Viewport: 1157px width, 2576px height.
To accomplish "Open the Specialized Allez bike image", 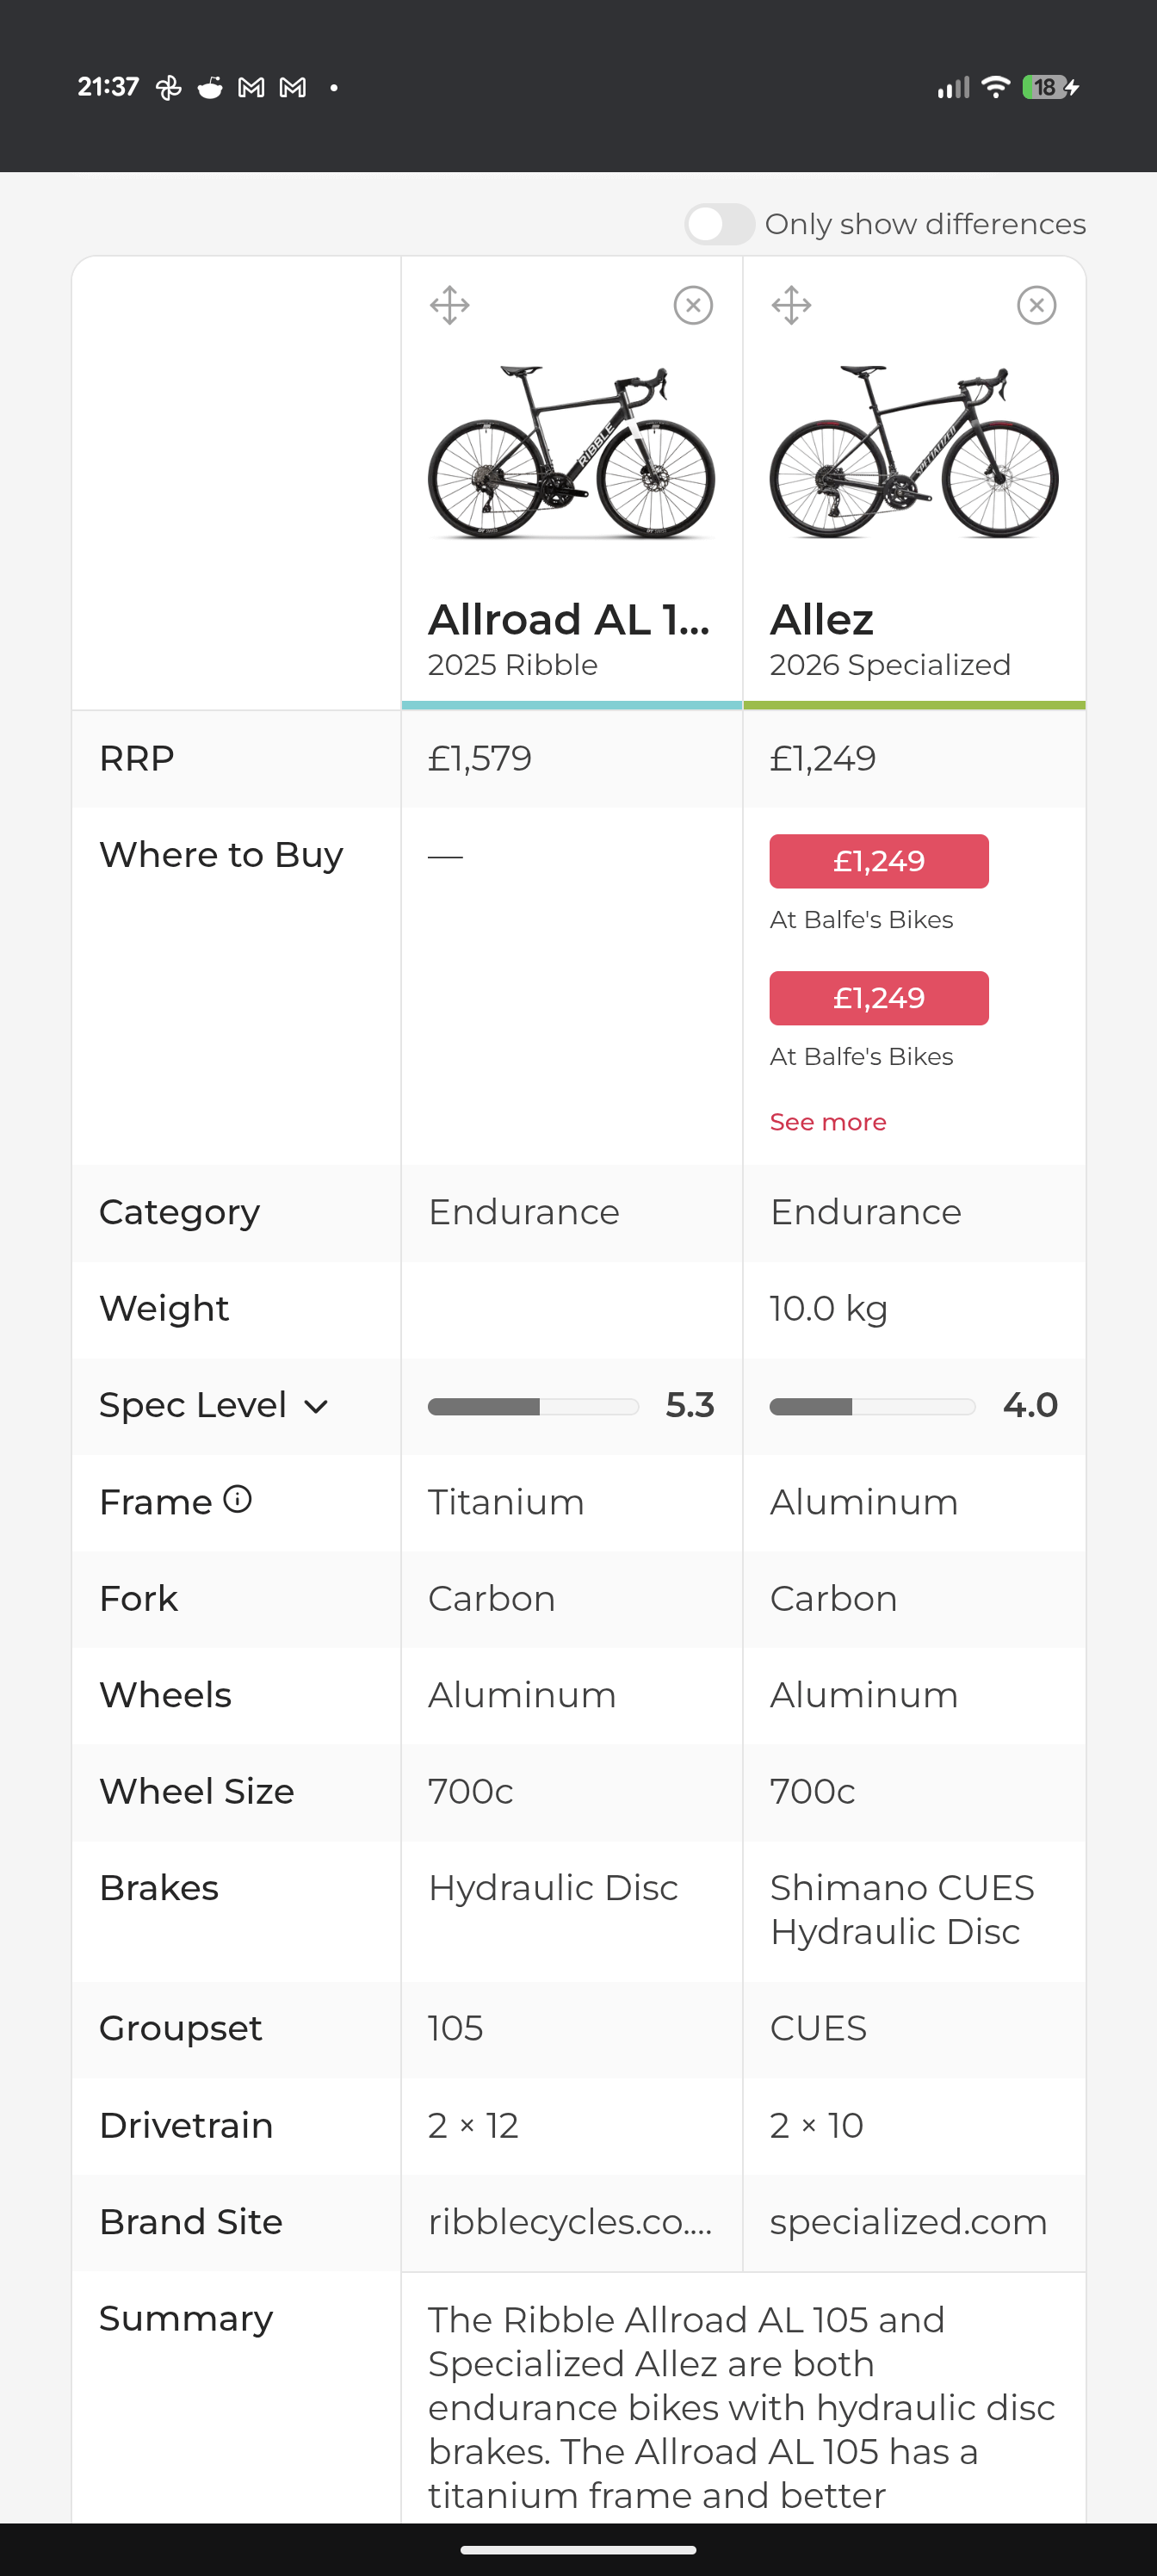I will (913, 452).
